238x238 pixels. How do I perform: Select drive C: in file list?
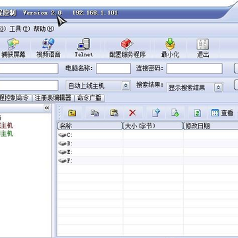(65, 135)
